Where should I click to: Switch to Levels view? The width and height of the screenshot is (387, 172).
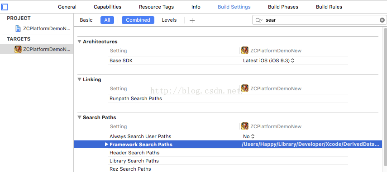(x=169, y=20)
